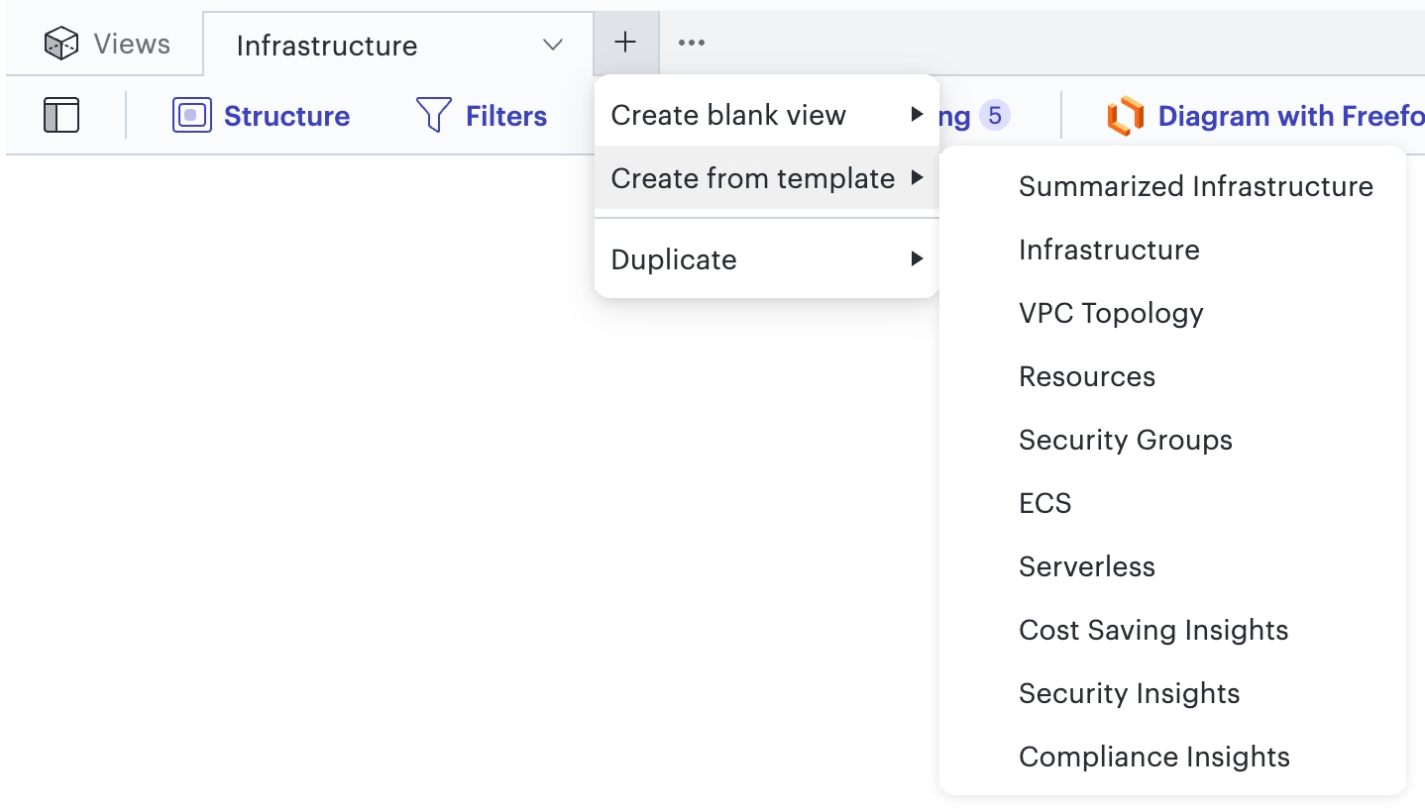
Task: Click the Filters funnel icon
Action: [x=434, y=116]
